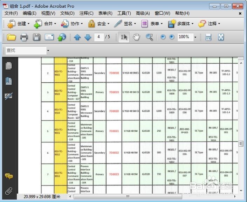
Task: Open the Find (查找) options dropdown
Action: coord(48,50)
